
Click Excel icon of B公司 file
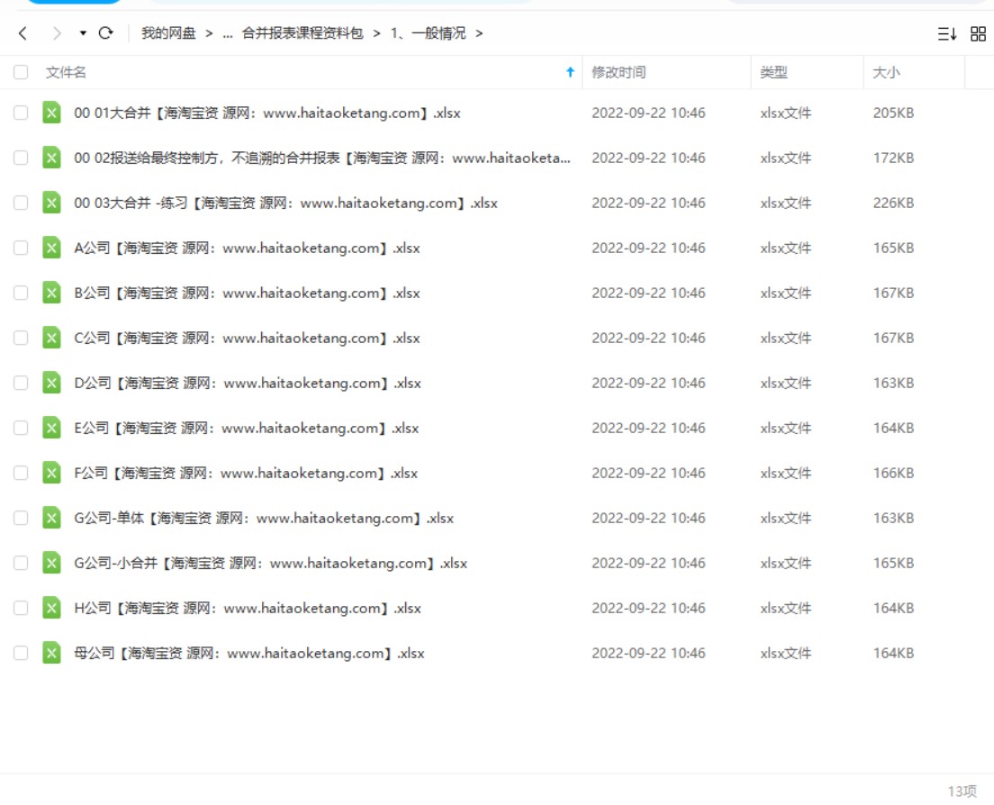coord(51,293)
